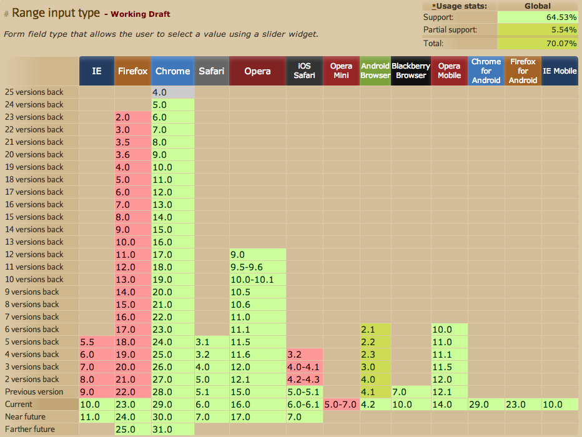
Task: Click the Opera 10.0-10.1 cell
Action: pos(258,279)
